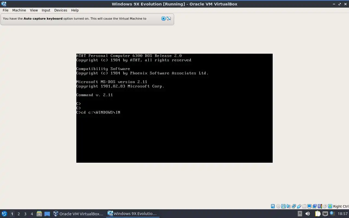This screenshot has width=349, height=218.
Task: Click 'Copyright (c) 1984 by AT&T' line
Action: (x=134, y=60)
